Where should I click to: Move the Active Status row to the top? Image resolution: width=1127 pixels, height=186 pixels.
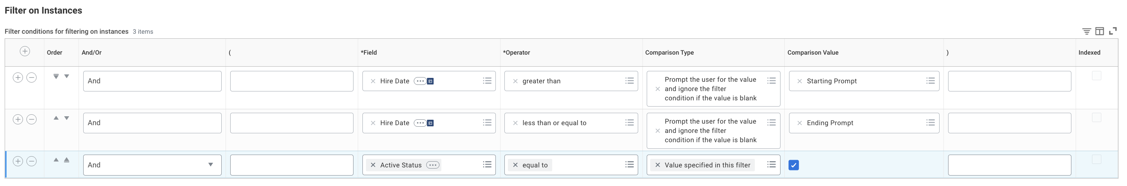pos(66,160)
